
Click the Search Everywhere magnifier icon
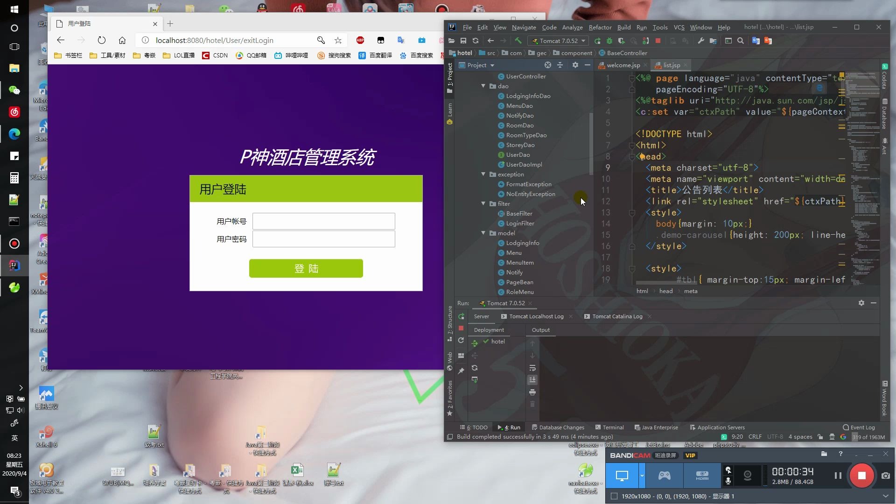coord(741,41)
